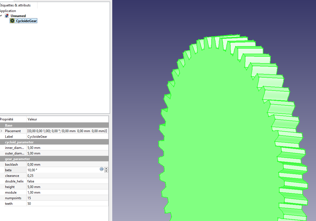316x221 pixels.
Task: Collapse the Unnamed document tree node
Action: 1,16
